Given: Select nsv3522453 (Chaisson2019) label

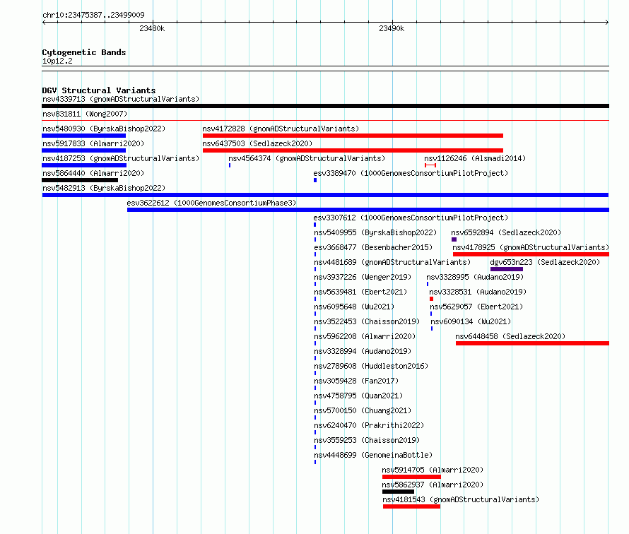Looking at the screenshot, I should 367,321.
